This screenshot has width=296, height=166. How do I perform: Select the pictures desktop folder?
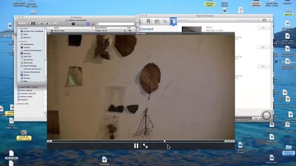(256, 3)
